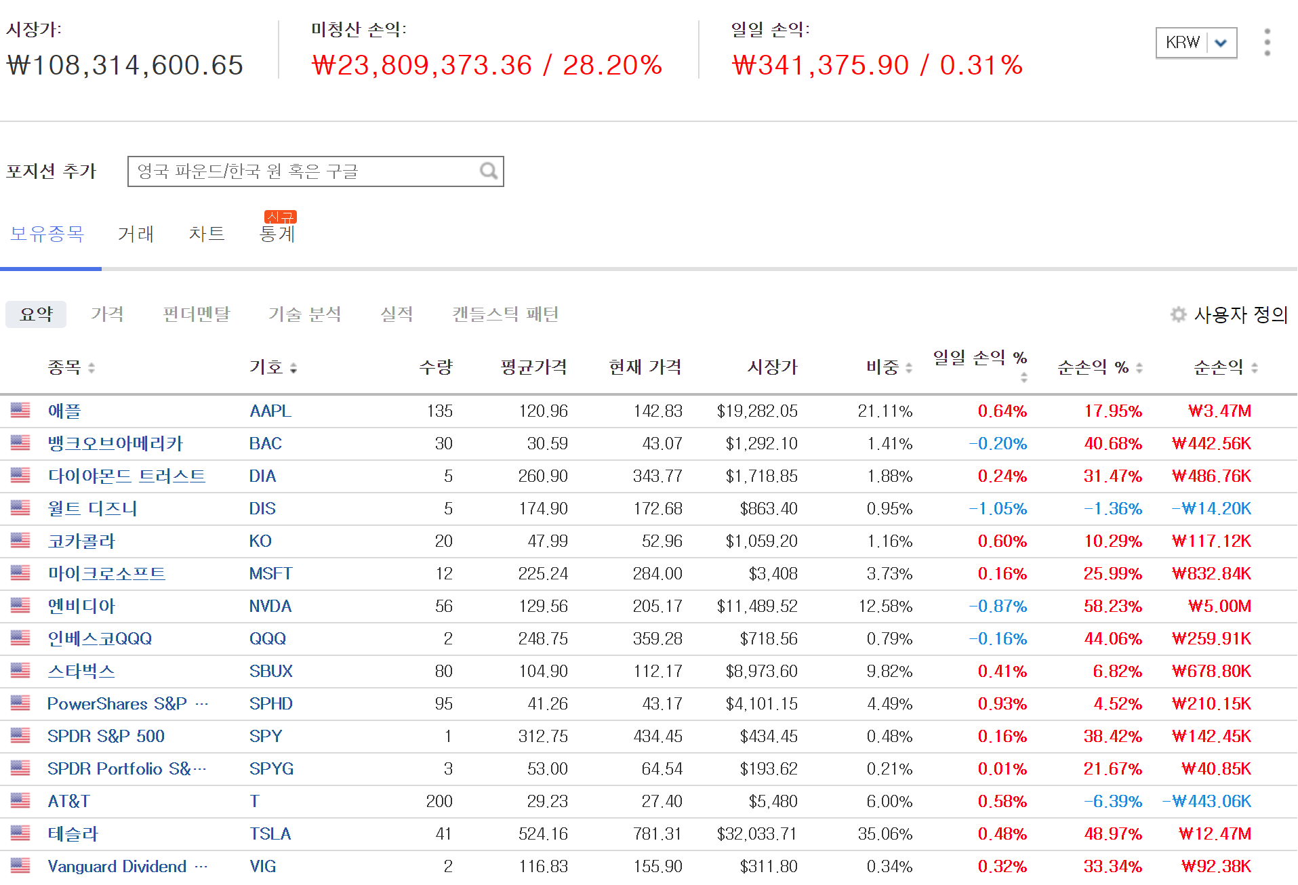The image size is (1298, 885).
Task: Click the search magnifier icon
Action: click(489, 171)
